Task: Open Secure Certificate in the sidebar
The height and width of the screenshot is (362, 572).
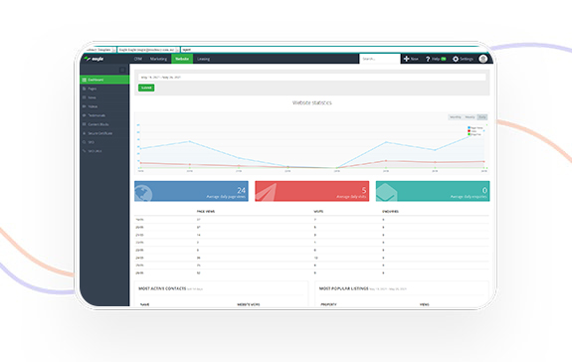Action: tap(104, 133)
